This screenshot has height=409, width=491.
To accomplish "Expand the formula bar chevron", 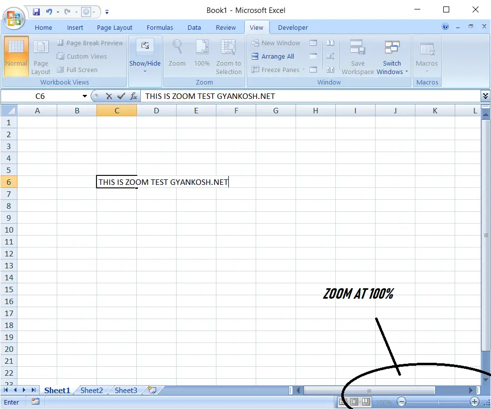I will (486, 96).
